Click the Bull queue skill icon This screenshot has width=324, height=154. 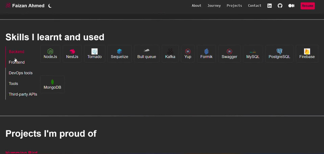(x=146, y=51)
